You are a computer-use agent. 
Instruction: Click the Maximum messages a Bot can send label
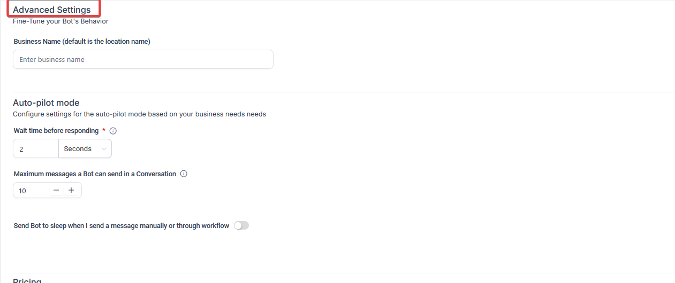click(x=95, y=174)
